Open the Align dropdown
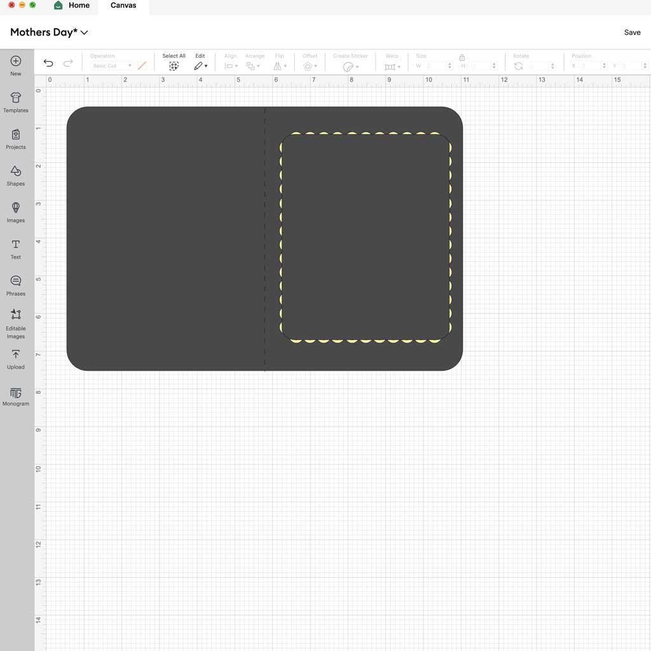Viewport: 651px width, 651px height. coord(231,66)
